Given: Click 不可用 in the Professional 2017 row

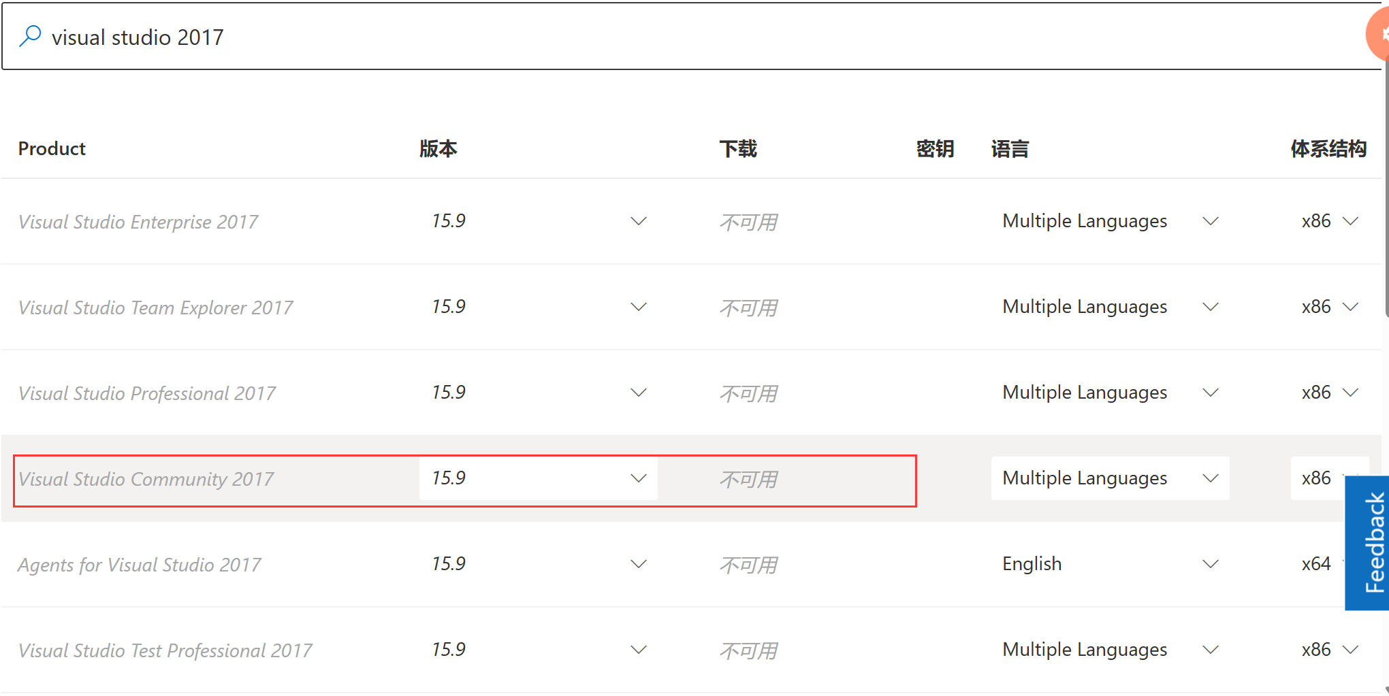Looking at the screenshot, I should [748, 393].
